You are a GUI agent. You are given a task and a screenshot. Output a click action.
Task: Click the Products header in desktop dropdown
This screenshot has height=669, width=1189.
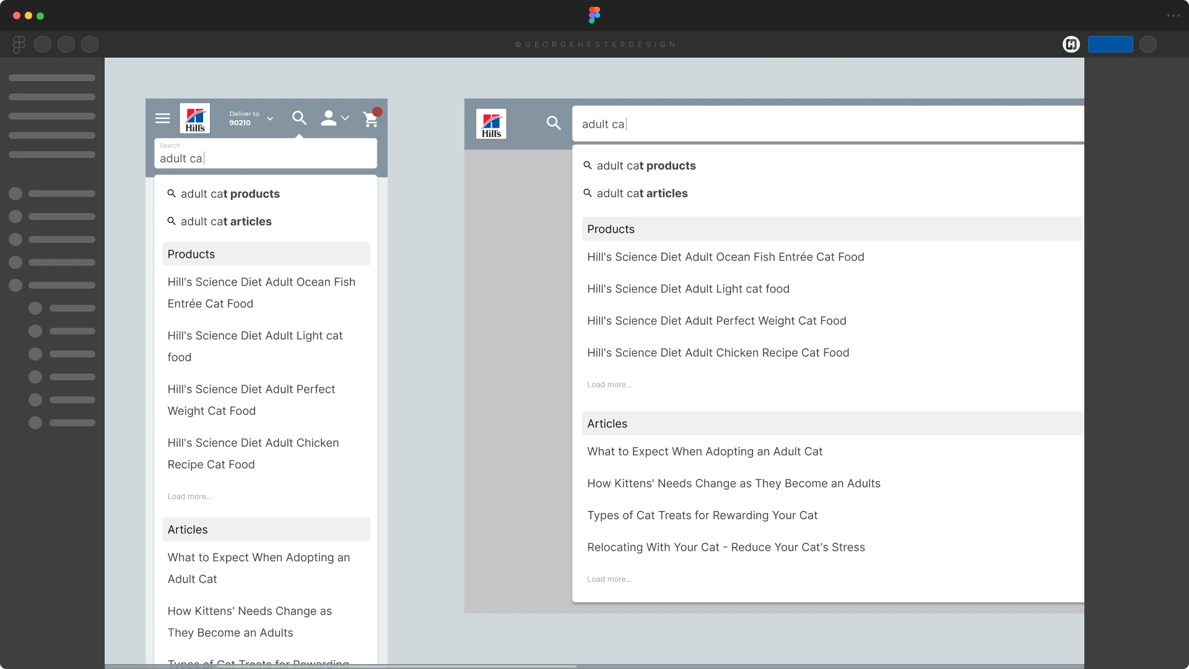pos(833,229)
